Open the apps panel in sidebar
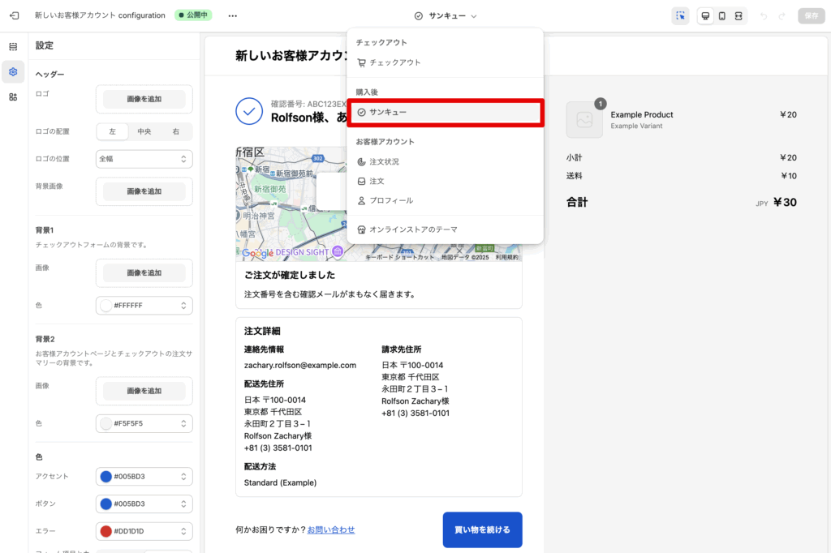 click(13, 97)
